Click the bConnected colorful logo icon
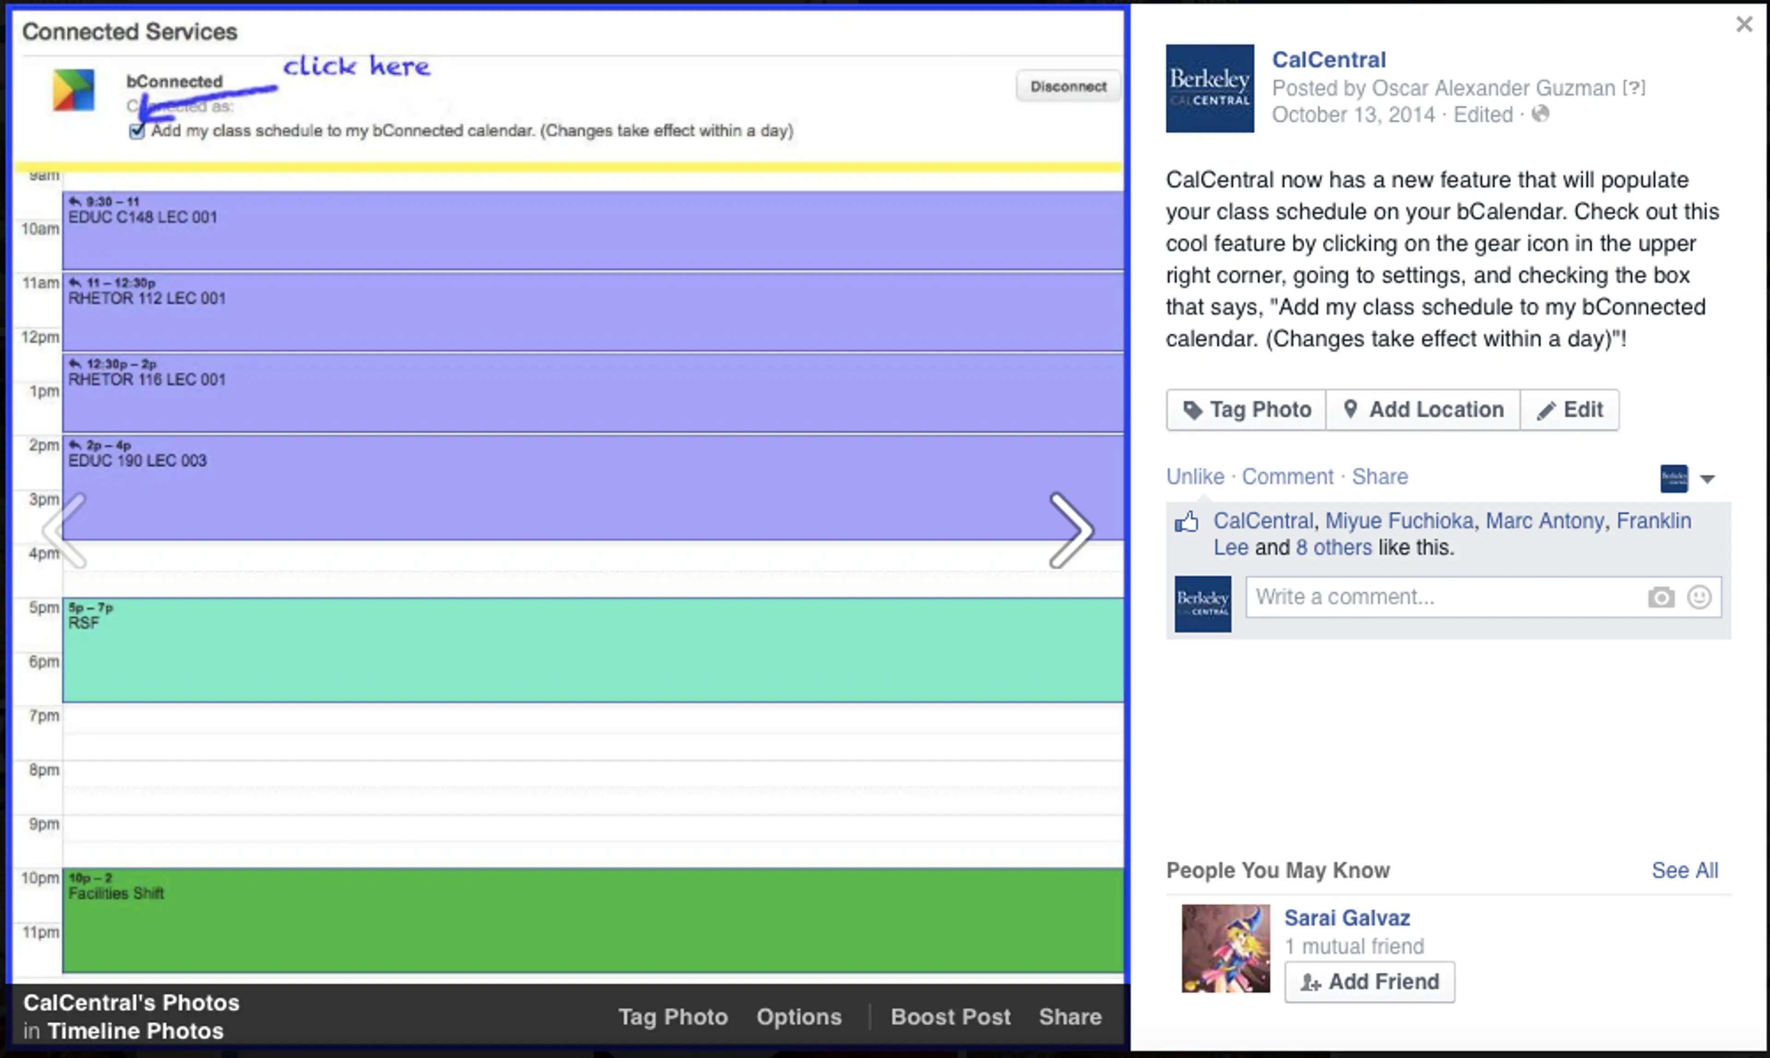Image resolution: width=1770 pixels, height=1058 pixels. 73,90
